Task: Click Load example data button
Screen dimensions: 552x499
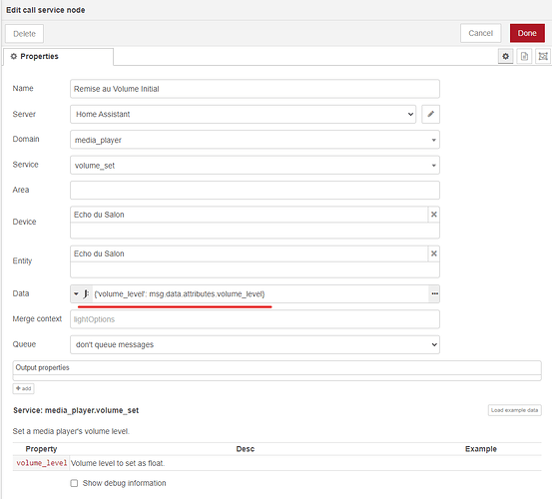Action: point(514,410)
